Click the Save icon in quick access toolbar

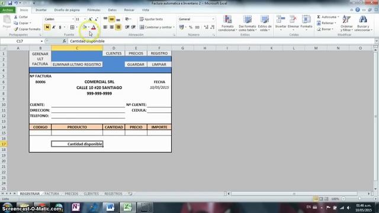(10, 3)
